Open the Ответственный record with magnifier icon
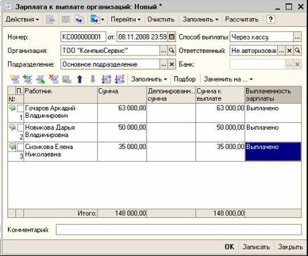Screen dimensions: 308x256 coord(297,51)
